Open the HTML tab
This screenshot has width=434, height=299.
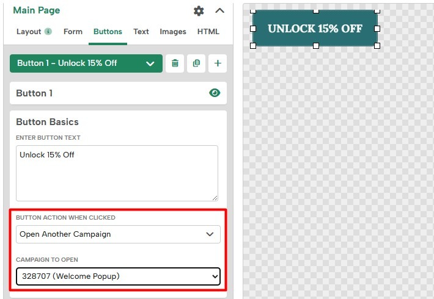(x=208, y=32)
